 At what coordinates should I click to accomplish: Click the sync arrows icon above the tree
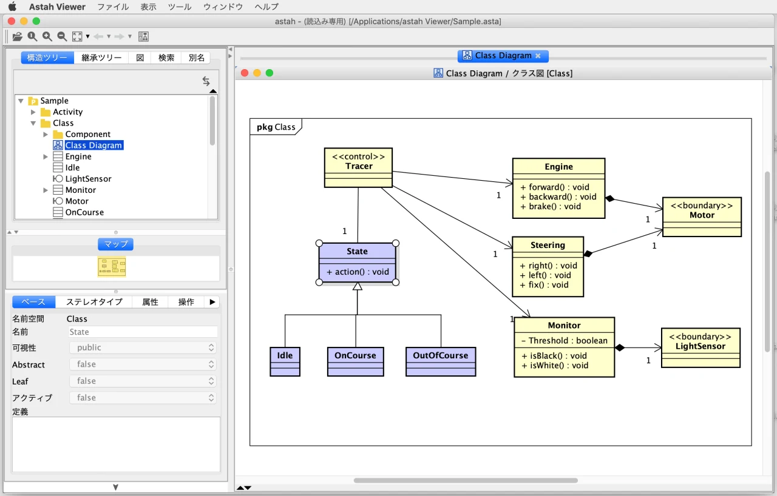click(x=206, y=81)
